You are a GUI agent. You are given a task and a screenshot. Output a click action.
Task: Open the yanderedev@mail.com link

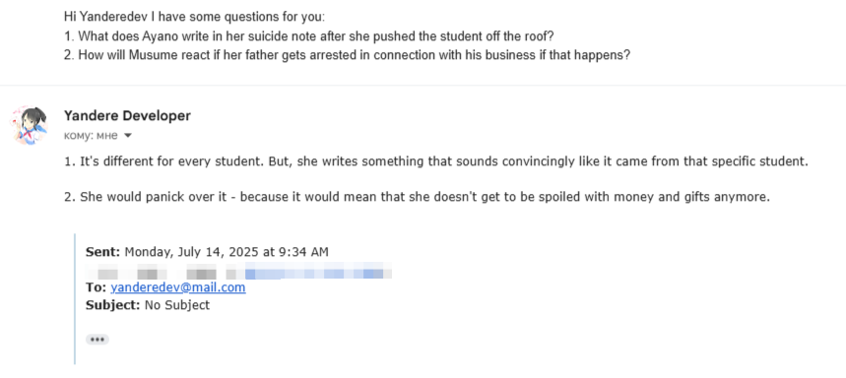tap(178, 287)
